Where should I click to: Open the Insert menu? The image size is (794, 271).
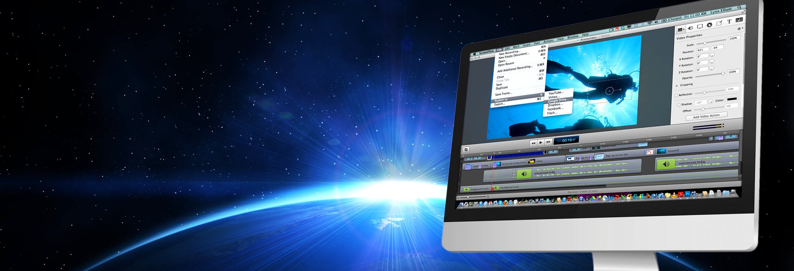click(x=526, y=45)
